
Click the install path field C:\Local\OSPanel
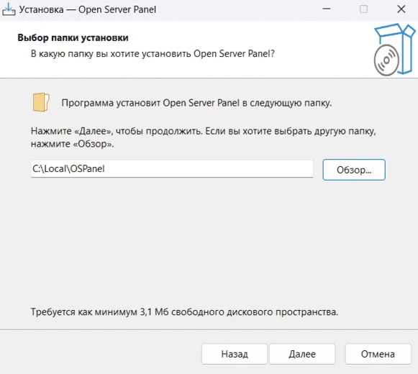pyautogui.click(x=172, y=169)
